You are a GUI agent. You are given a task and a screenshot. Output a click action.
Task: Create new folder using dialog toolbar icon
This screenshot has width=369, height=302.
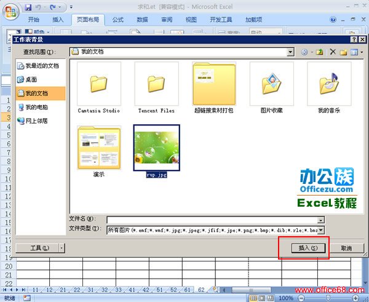click(343, 52)
